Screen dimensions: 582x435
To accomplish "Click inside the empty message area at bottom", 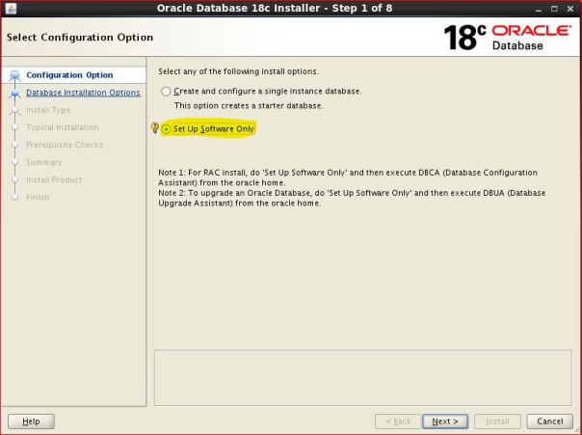I will (x=362, y=377).
